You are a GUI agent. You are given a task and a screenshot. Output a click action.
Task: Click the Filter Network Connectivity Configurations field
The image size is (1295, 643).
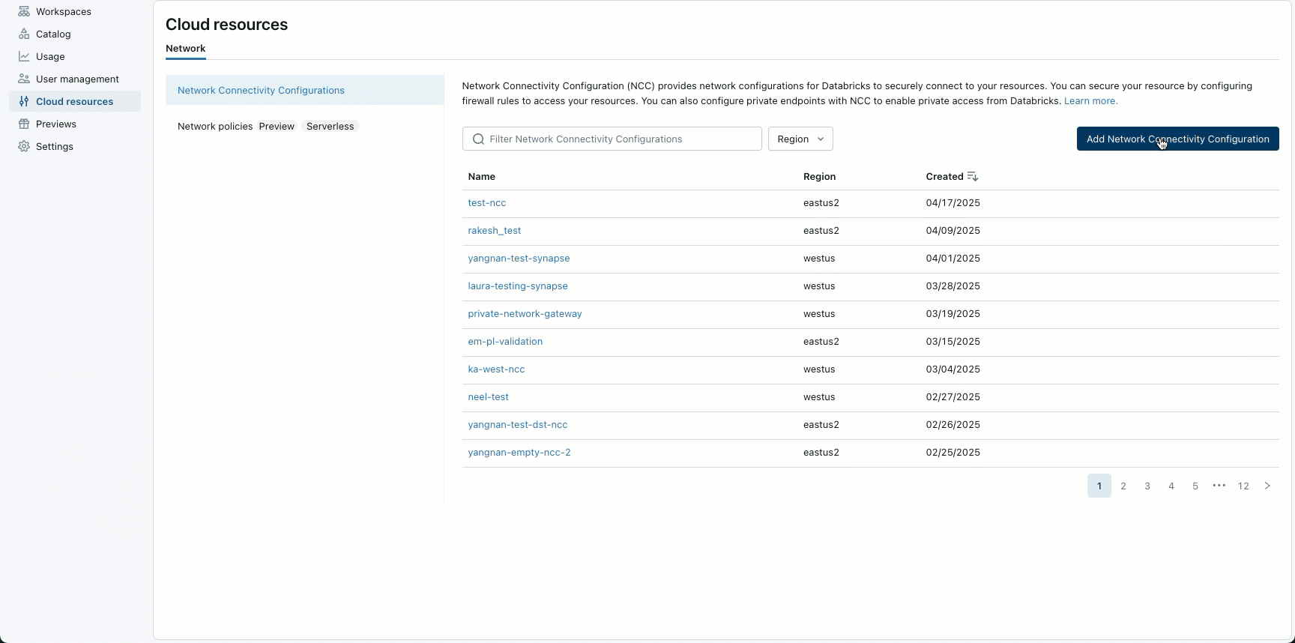tap(621, 139)
